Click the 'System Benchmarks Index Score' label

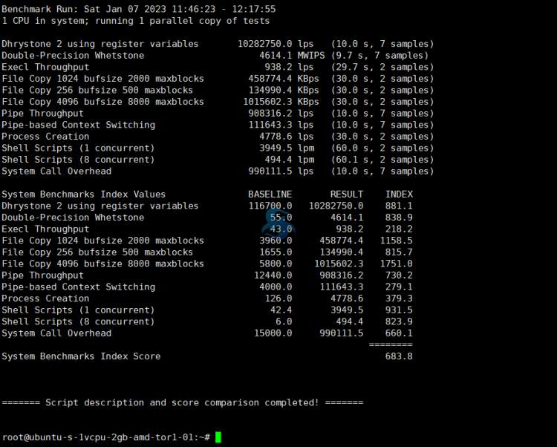pyautogui.click(x=81, y=356)
